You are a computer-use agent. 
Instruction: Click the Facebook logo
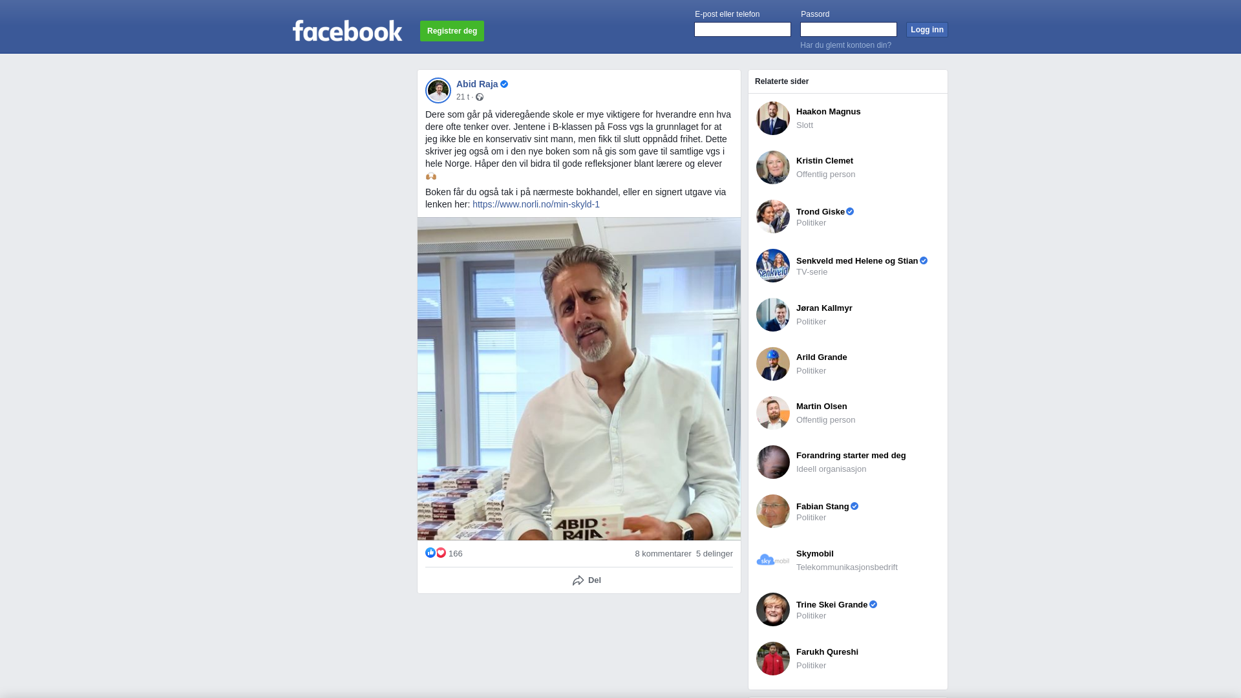coord(347,30)
